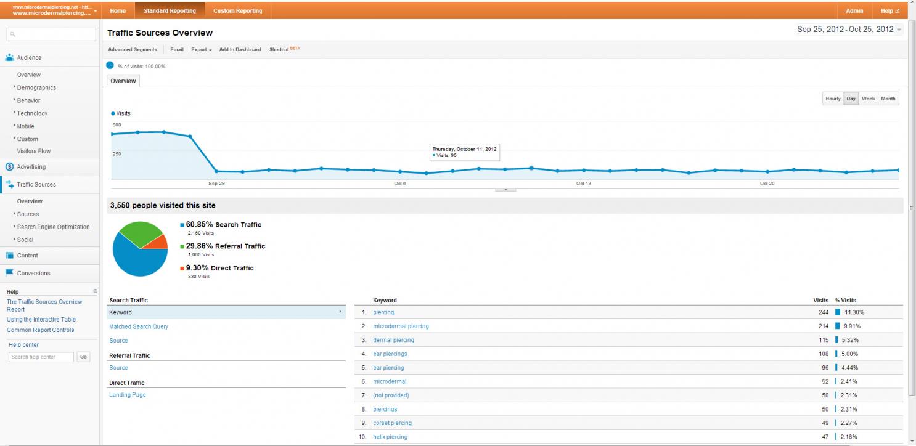Select Source under Referral Traffic
Image resolution: width=916 pixels, height=446 pixels.
118,368
